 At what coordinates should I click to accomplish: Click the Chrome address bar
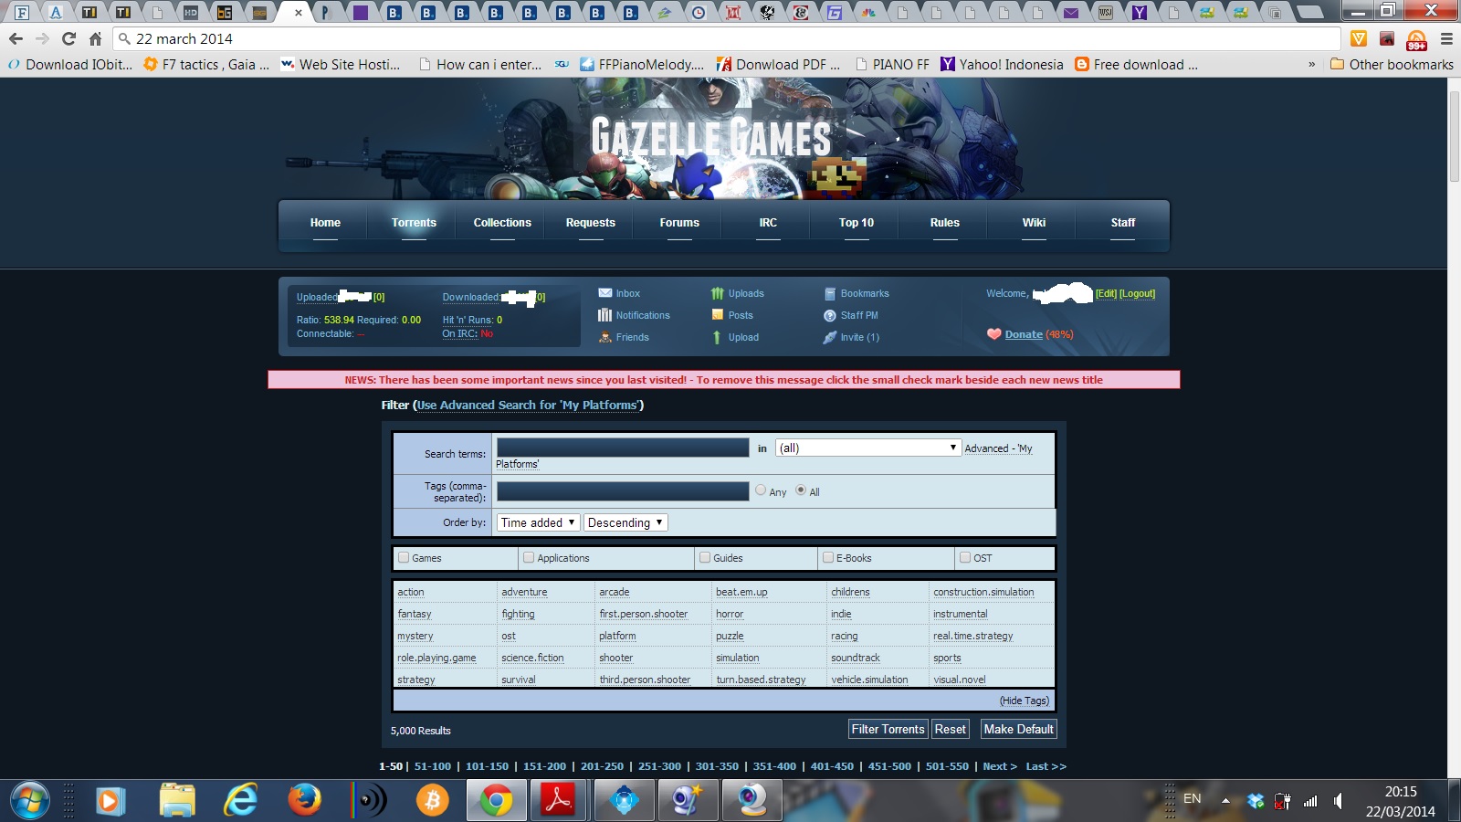[x=727, y=38]
